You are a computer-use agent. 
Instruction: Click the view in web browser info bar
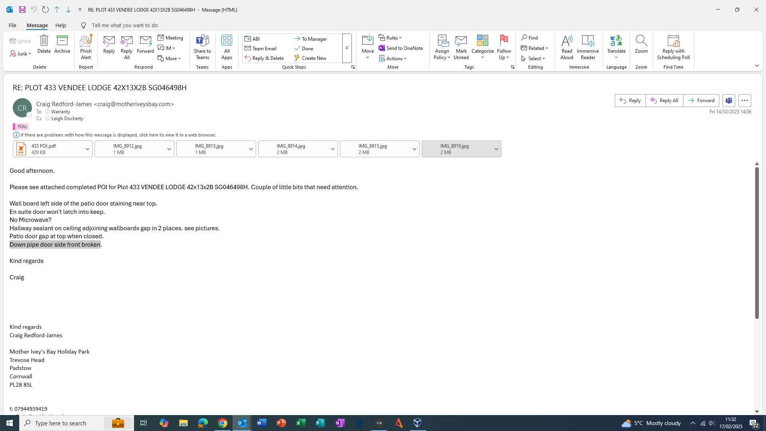pos(118,135)
